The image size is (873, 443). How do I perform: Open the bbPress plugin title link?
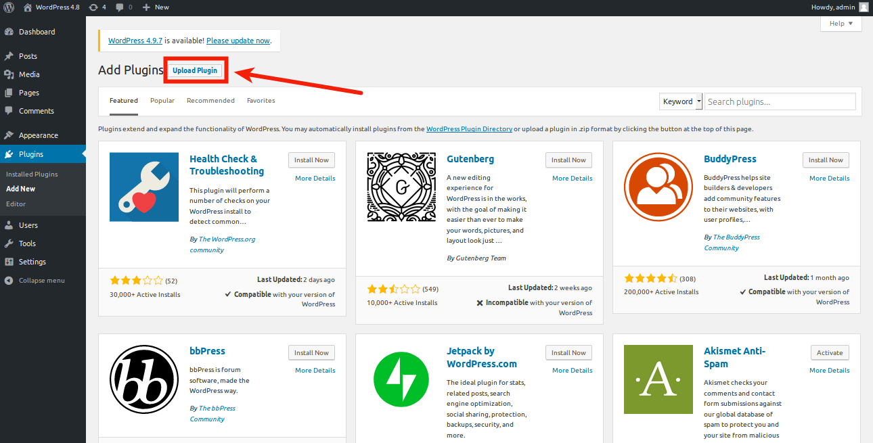click(207, 352)
